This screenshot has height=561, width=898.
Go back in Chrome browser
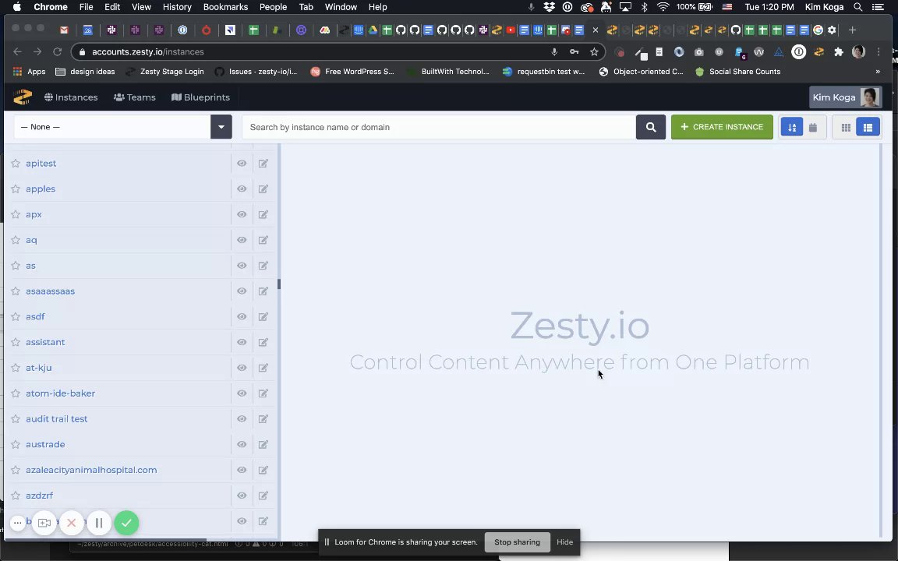click(18, 51)
